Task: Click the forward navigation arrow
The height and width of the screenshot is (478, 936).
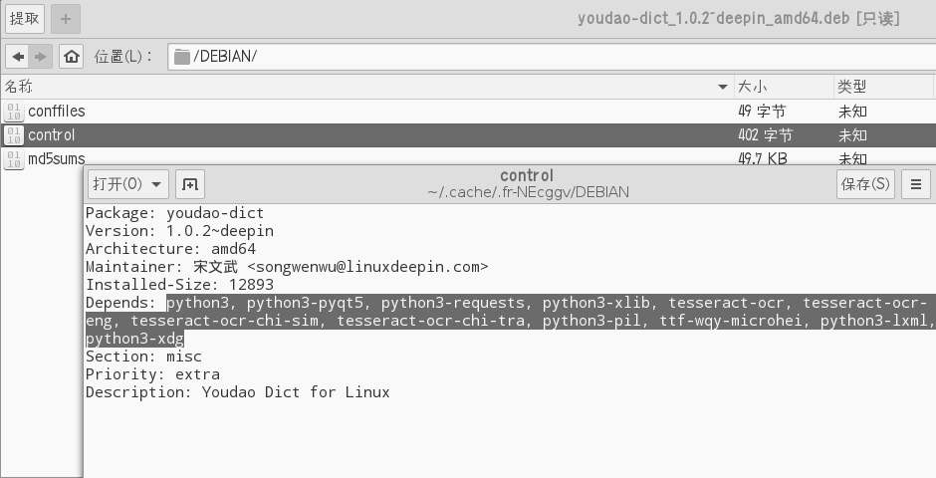Action: tap(41, 57)
